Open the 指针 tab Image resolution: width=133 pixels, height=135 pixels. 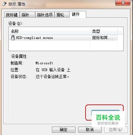pyautogui.click(x=27, y=15)
